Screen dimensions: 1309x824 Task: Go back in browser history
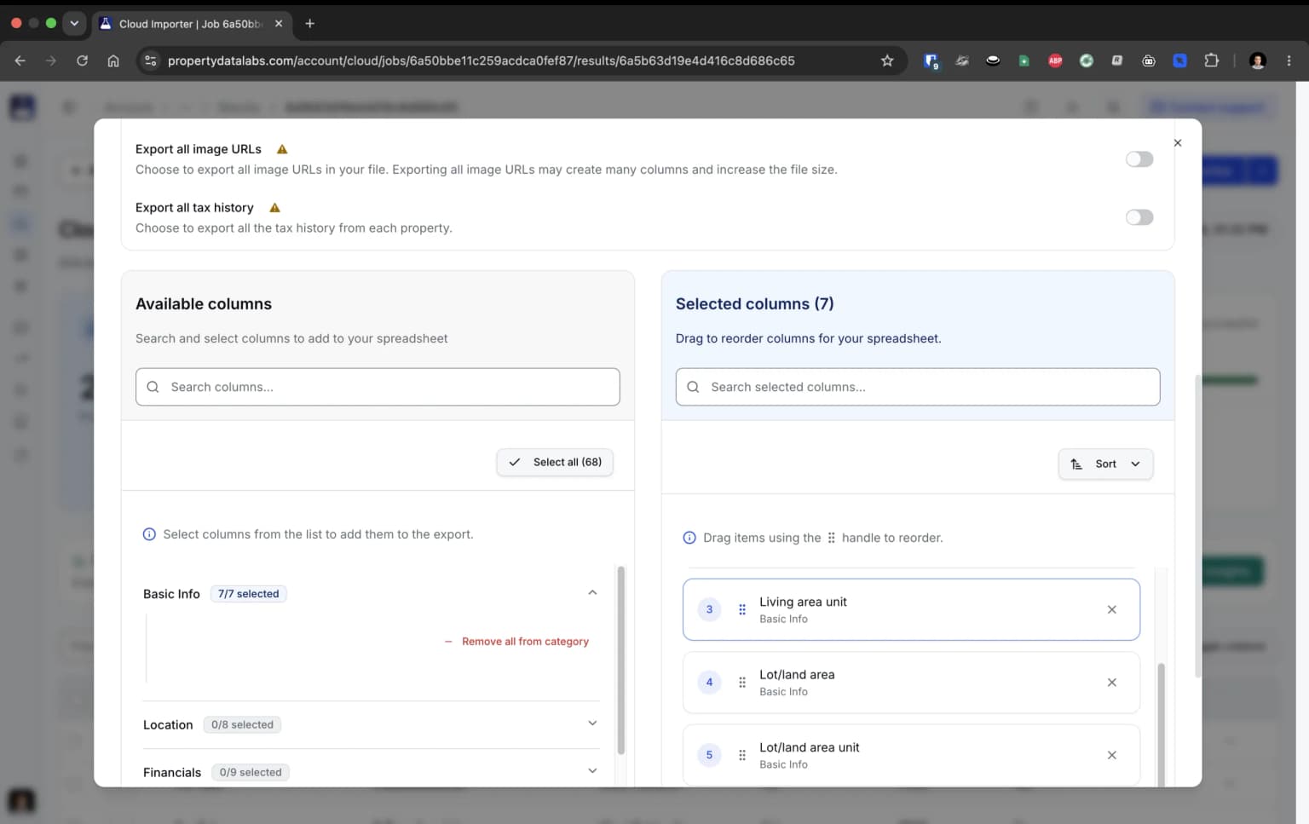(20, 61)
